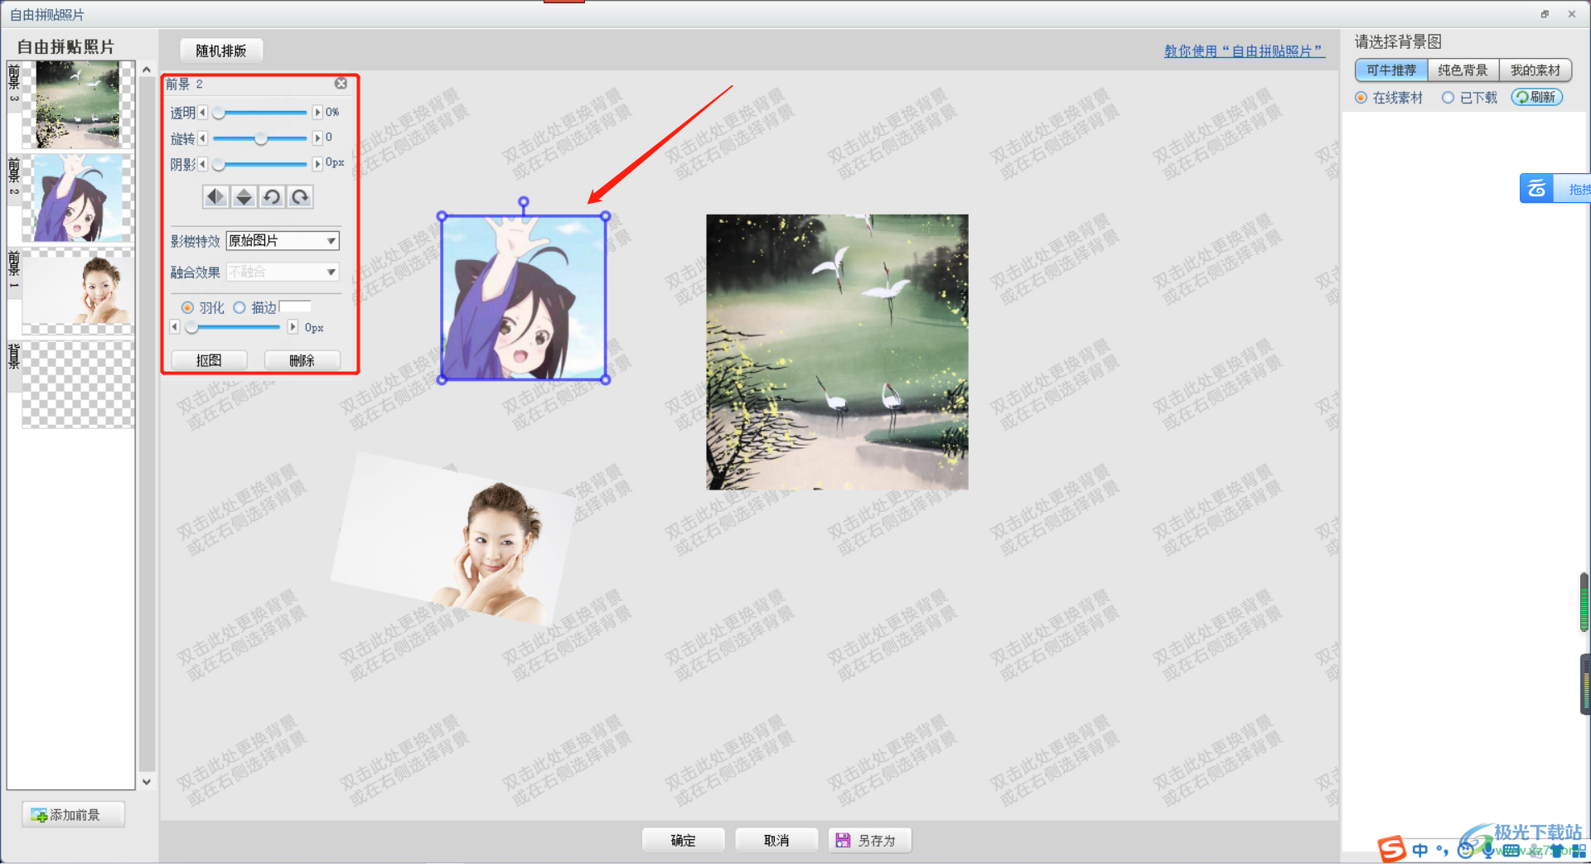Switch to the 纯色背景 tab
This screenshot has height=864, width=1591.
pyautogui.click(x=1463, y=70)
